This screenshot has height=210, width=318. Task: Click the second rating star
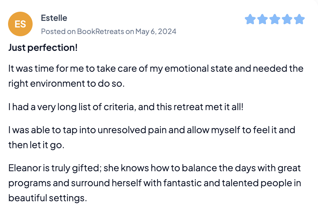point(262,19)
